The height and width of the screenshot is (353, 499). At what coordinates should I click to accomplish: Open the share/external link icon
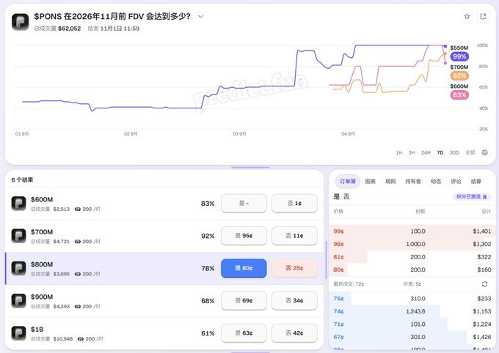[483, 16]
